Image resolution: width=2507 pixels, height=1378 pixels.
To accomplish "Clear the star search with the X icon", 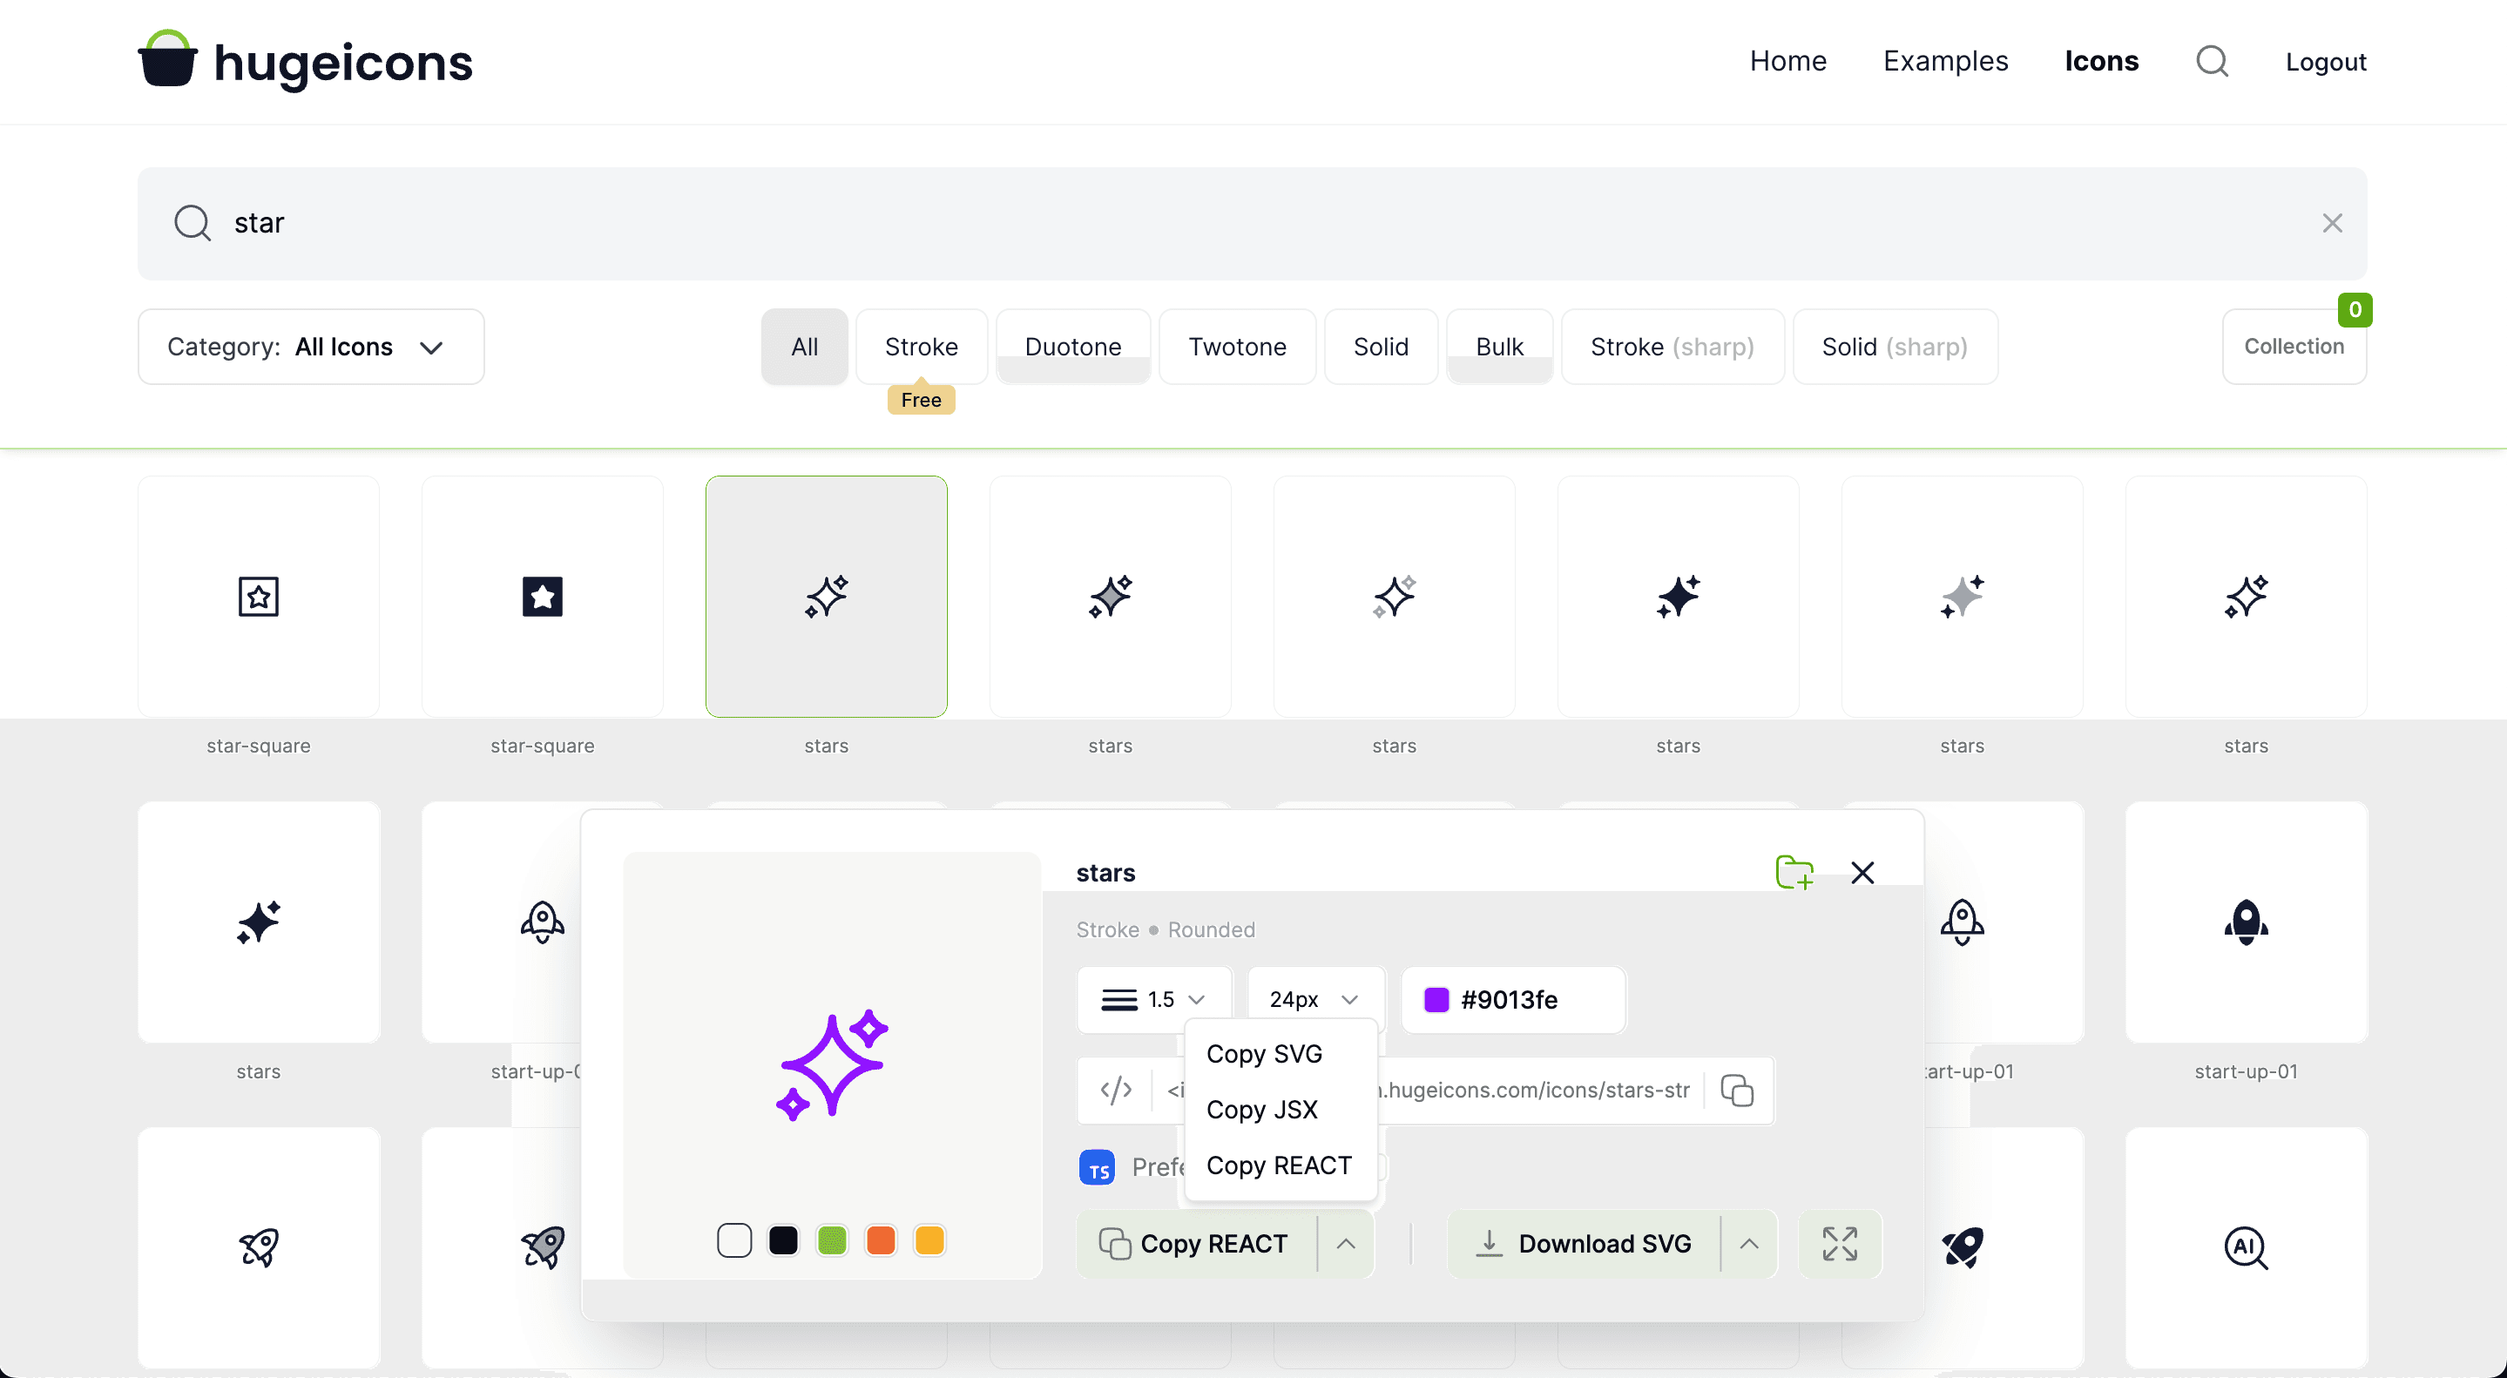I will [x=2332, y=223].
